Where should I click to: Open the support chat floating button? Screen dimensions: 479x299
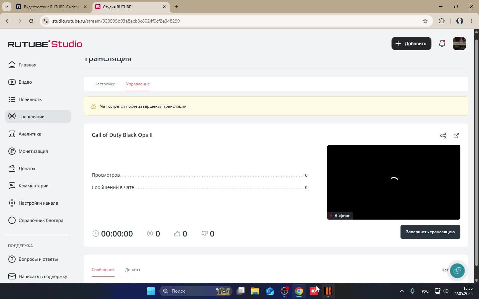tap(457, 270)
